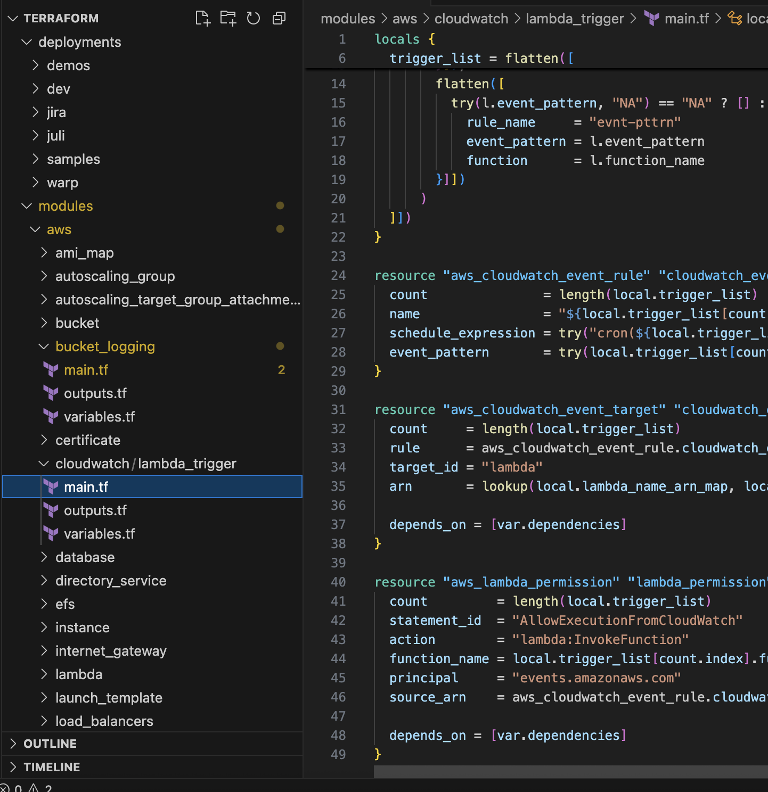Expand the ami_map folder

point(44,253)
